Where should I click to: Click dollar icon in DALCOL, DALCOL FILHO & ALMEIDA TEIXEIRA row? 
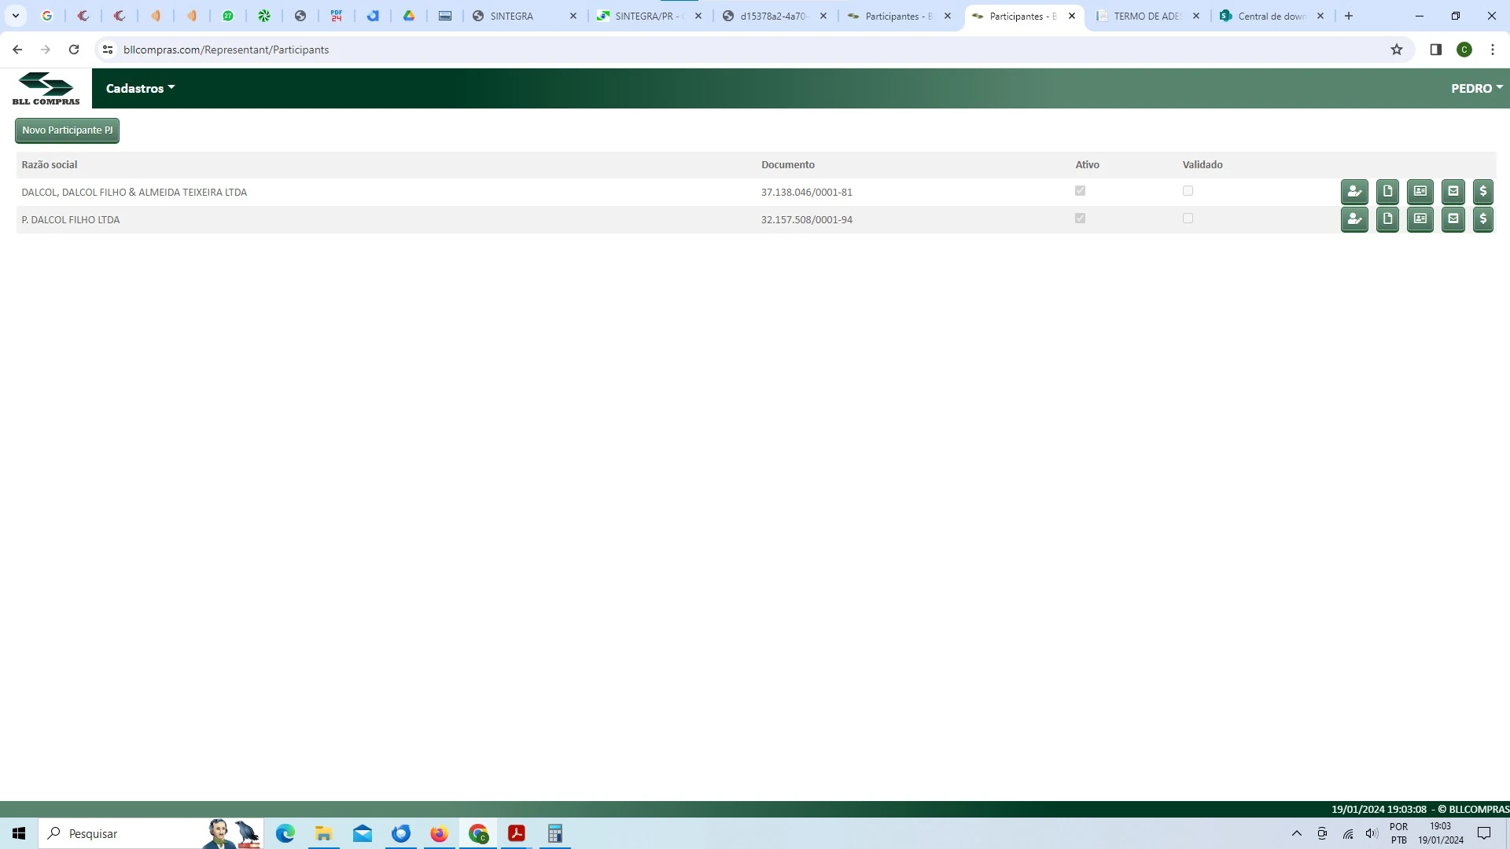click(x=1482, y=192)
